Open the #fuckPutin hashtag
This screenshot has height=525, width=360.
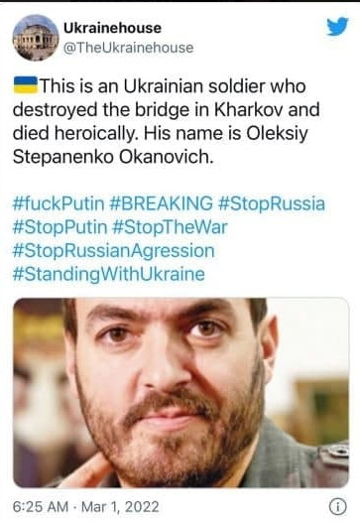[x=59, y=203]
